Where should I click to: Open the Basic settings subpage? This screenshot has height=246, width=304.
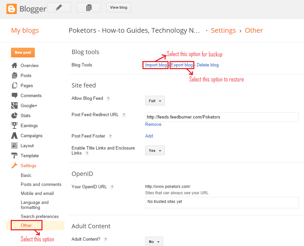(x=26, y=175)
